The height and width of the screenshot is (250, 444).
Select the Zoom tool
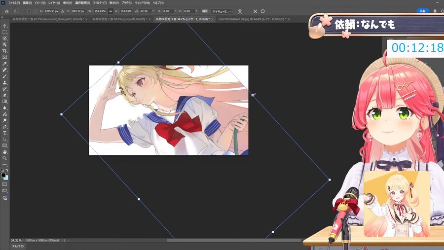click(x=4, y=158)
